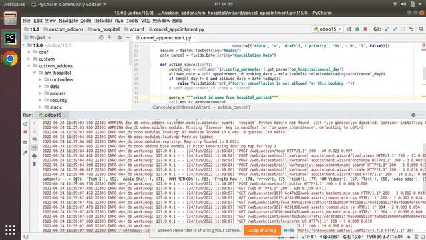The height and width of the screenshot is (240, 426).
Task: Stop the process from the top toolbar
Action: click(x=365, y=29)
